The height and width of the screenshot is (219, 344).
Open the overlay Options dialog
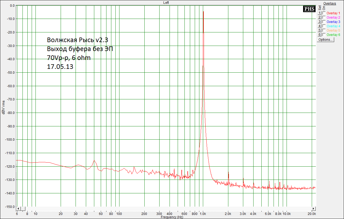(x=326, y=39)
